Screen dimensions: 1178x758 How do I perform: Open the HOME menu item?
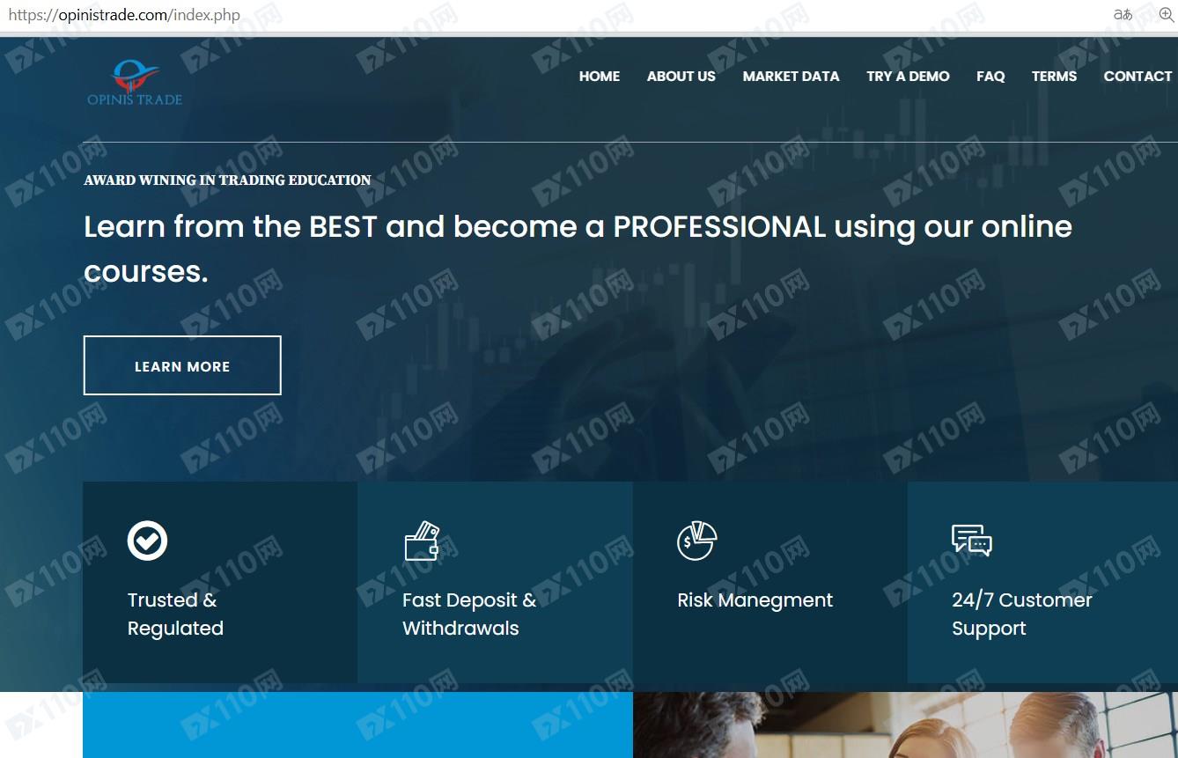point(599,77)
